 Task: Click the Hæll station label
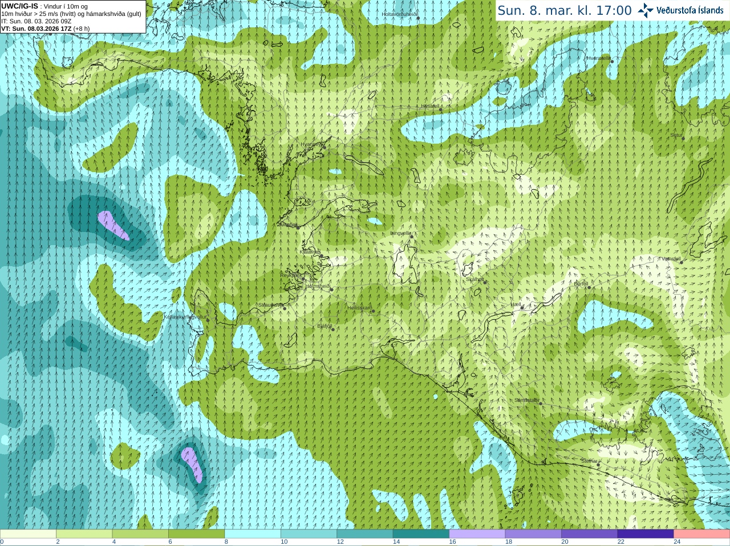[x=516, y=305]
